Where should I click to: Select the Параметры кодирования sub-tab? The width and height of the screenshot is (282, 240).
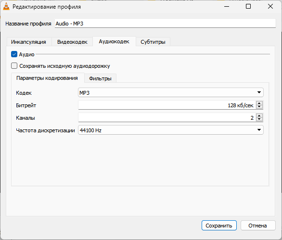[47, 78]
